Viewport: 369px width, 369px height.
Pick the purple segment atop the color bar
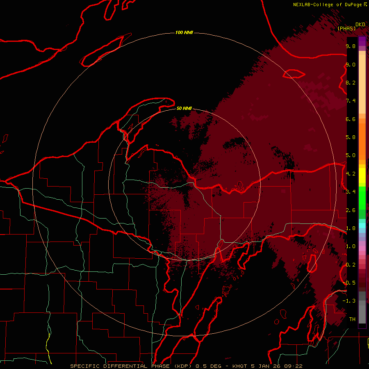click(x=362, y=41)
